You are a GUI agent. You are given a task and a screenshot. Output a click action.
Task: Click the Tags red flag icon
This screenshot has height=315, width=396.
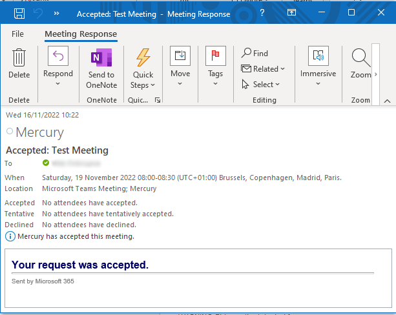[215, 56]
